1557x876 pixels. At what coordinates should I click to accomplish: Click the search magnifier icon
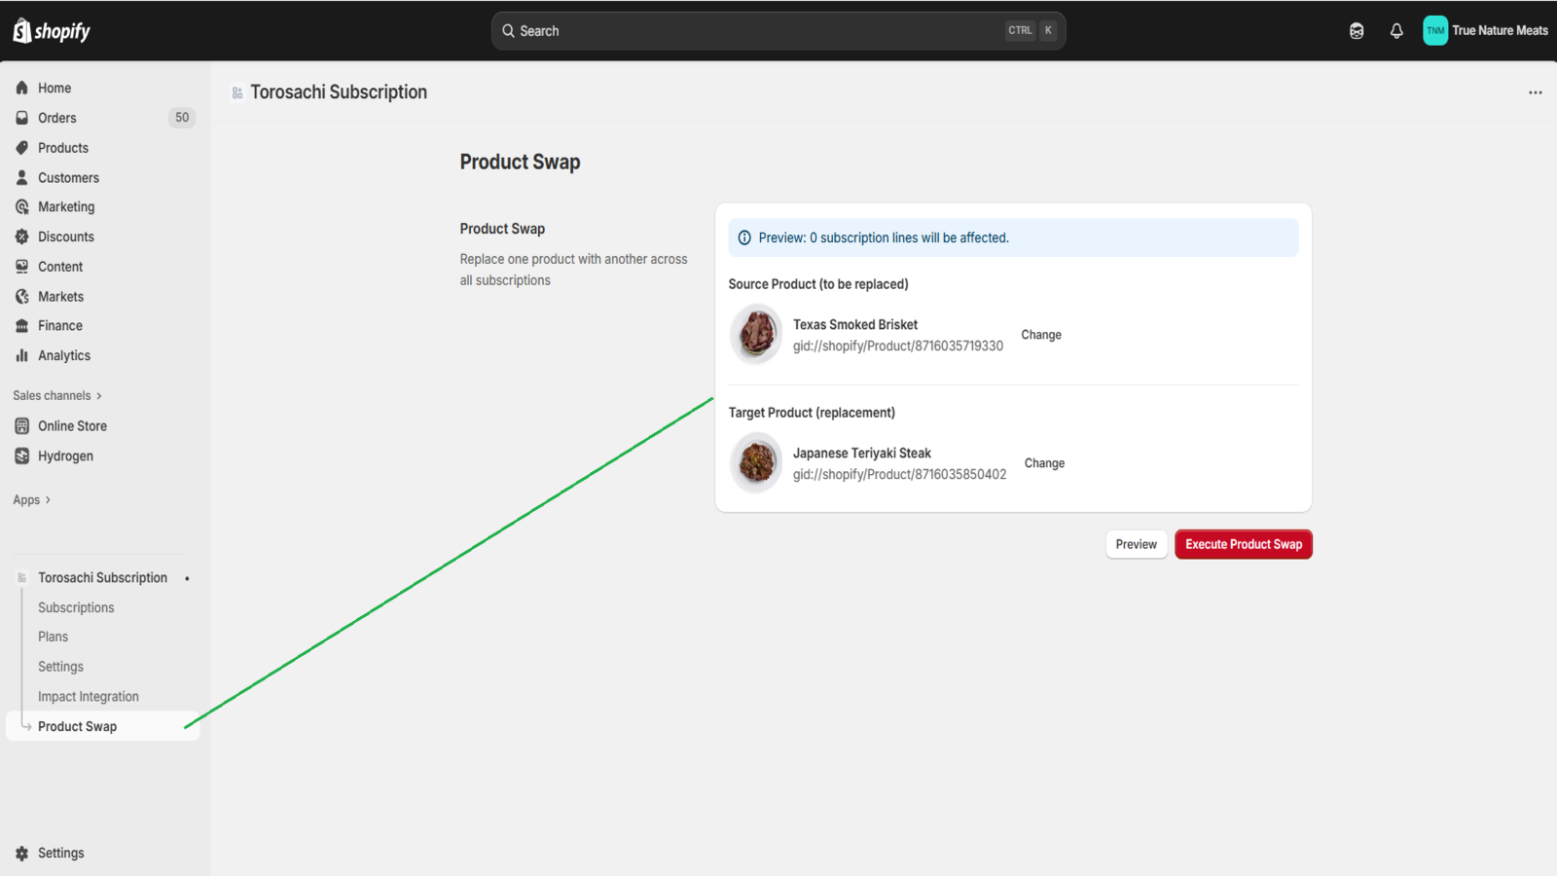tap(508, 31)
